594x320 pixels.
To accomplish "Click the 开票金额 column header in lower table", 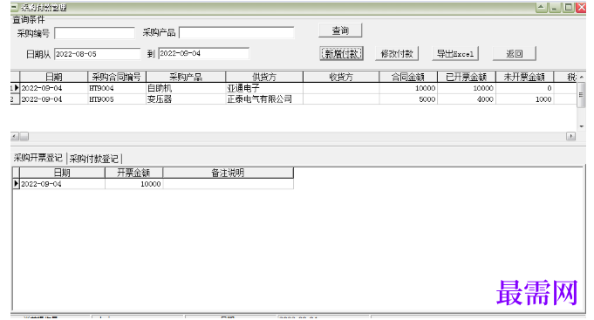I will tap(133, 173).
